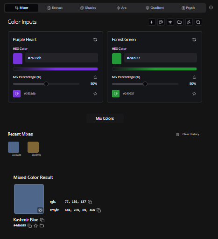
Task: Click the small green palette icon button
Action: [116, 94]
